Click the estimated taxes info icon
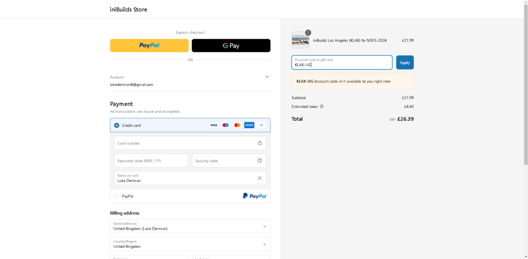Image resolution: width=528 pixels, height=259 pixels. [322, 107]
